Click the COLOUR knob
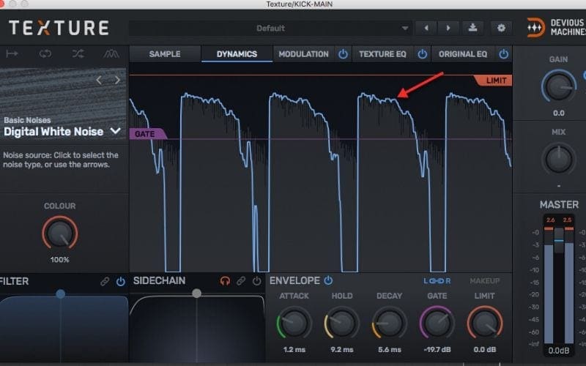Screen dimensions: 586x366 coord(60,233)
